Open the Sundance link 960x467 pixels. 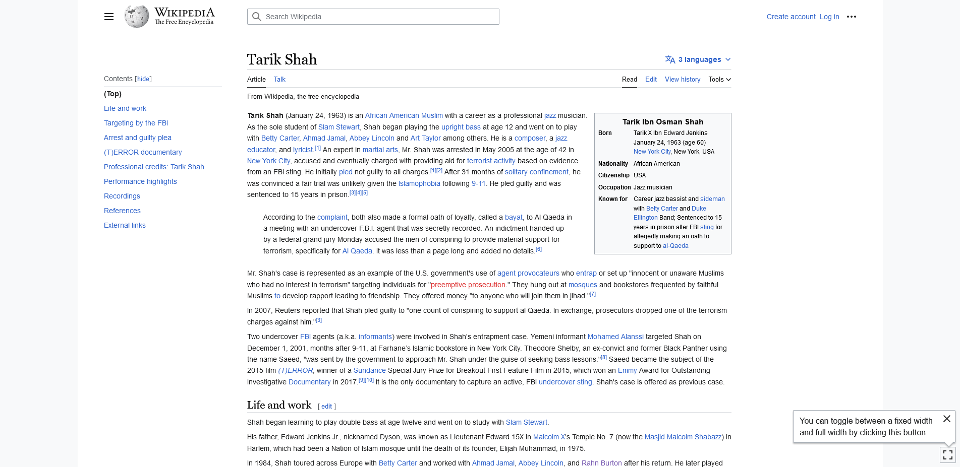[370, 370]
